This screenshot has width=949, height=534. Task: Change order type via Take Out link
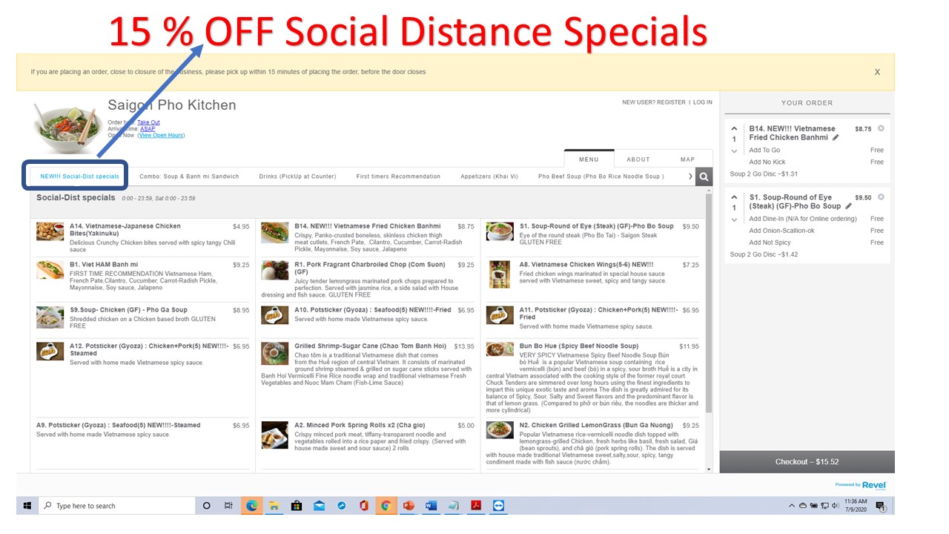[148, 122]
